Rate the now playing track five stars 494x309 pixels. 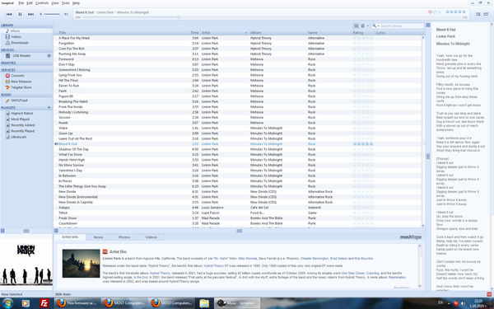pyautogui.click(x=464, y=12)
